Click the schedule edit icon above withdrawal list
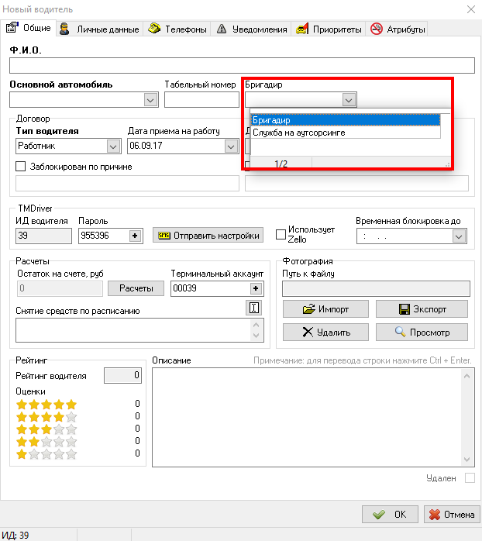 pos(253,308)
